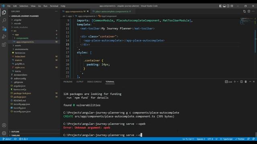
Task: Switch to the place-autocomplete.component.ts tab
Action: (x=112, y=12)
